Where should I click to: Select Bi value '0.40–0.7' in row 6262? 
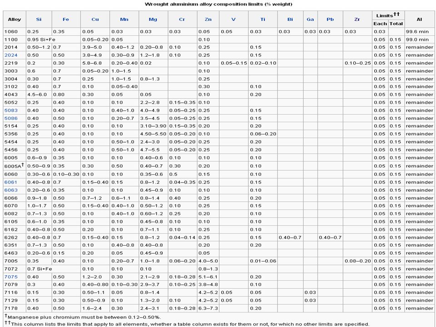click(x=290, y=238)
